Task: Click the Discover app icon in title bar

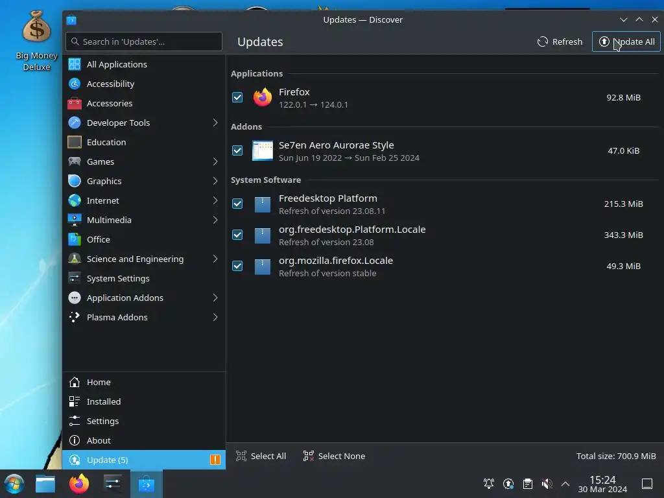Action: pyautogui.click(x=71, y=20)
